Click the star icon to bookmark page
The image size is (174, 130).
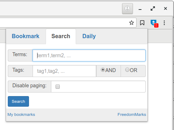pos(132,23)
